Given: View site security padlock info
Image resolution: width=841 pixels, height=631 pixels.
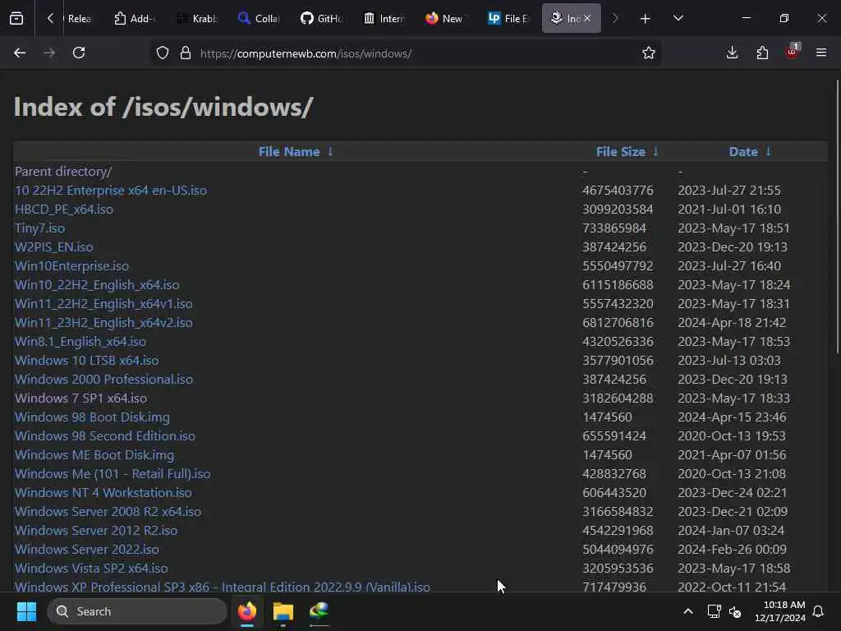Looking at the screenshot, I should pos(186,53).
